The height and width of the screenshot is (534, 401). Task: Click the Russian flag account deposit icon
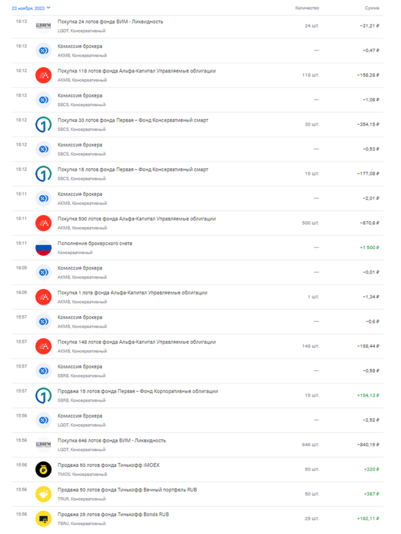(x=44, y=248)
